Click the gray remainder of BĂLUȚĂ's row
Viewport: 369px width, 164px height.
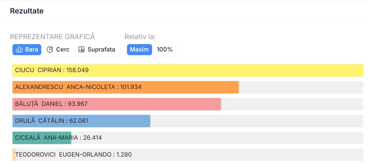(291, 104)
